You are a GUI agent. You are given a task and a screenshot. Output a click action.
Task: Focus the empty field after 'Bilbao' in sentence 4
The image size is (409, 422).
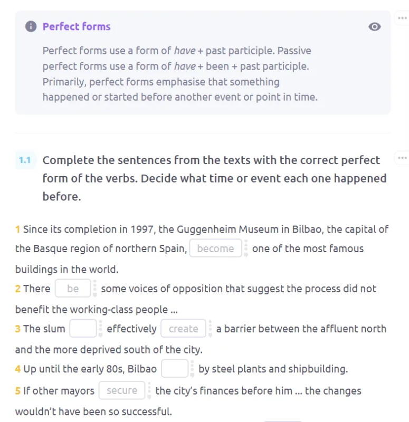coord(175,368)
